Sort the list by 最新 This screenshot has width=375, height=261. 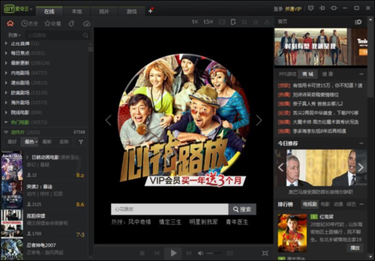pos(47,142)
